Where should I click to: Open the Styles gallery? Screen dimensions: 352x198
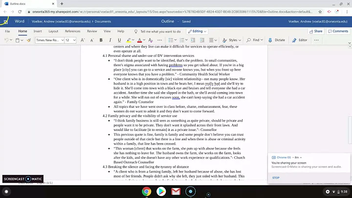(x=232, y=40)
